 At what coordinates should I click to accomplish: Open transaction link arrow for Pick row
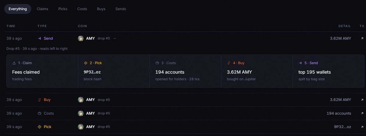coord(362,127)
